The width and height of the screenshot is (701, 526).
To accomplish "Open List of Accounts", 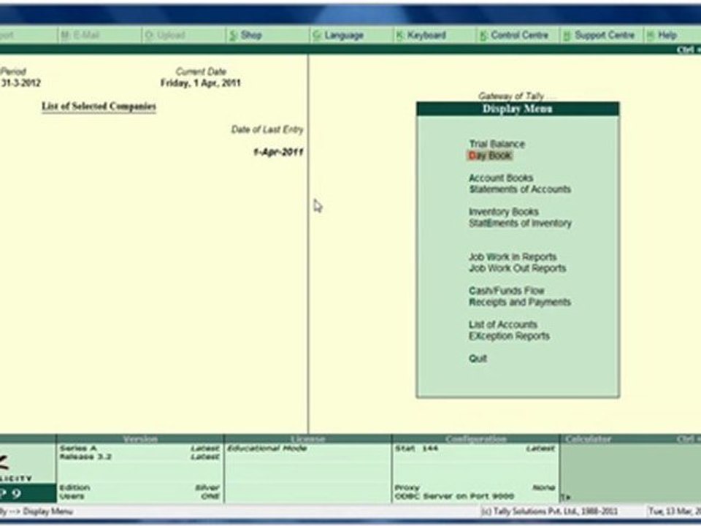I will click(502, 324).
